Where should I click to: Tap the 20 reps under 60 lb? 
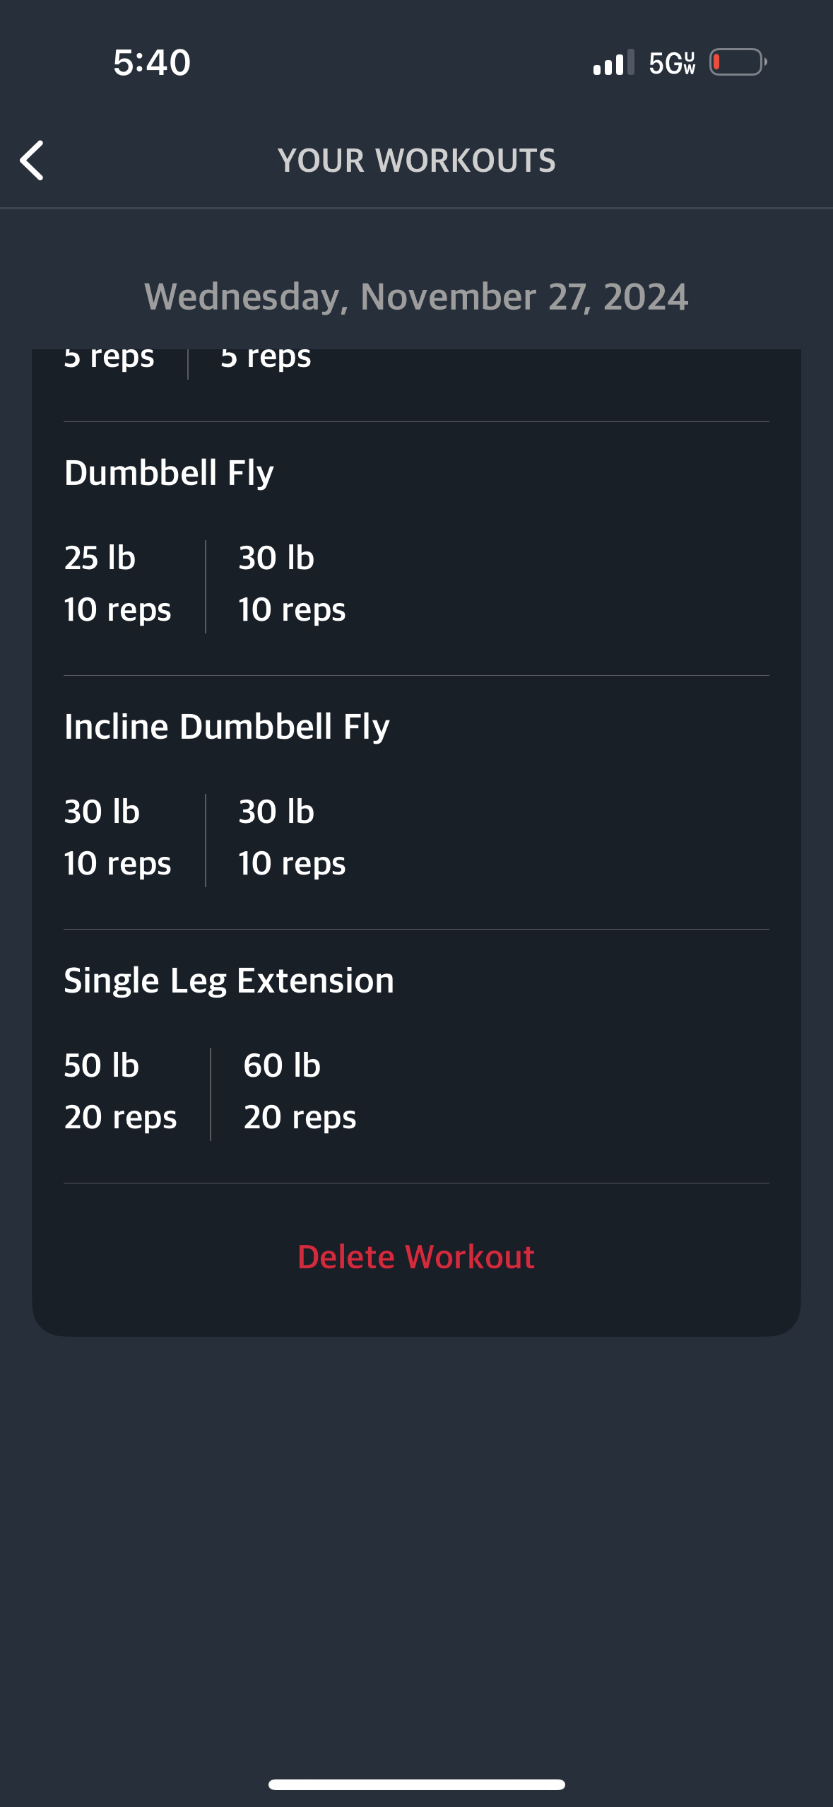tap(300, 1118)
